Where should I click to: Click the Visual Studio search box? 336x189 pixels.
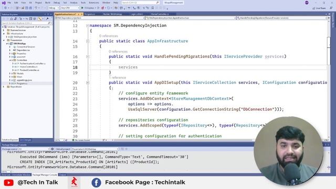coord(140,3)
